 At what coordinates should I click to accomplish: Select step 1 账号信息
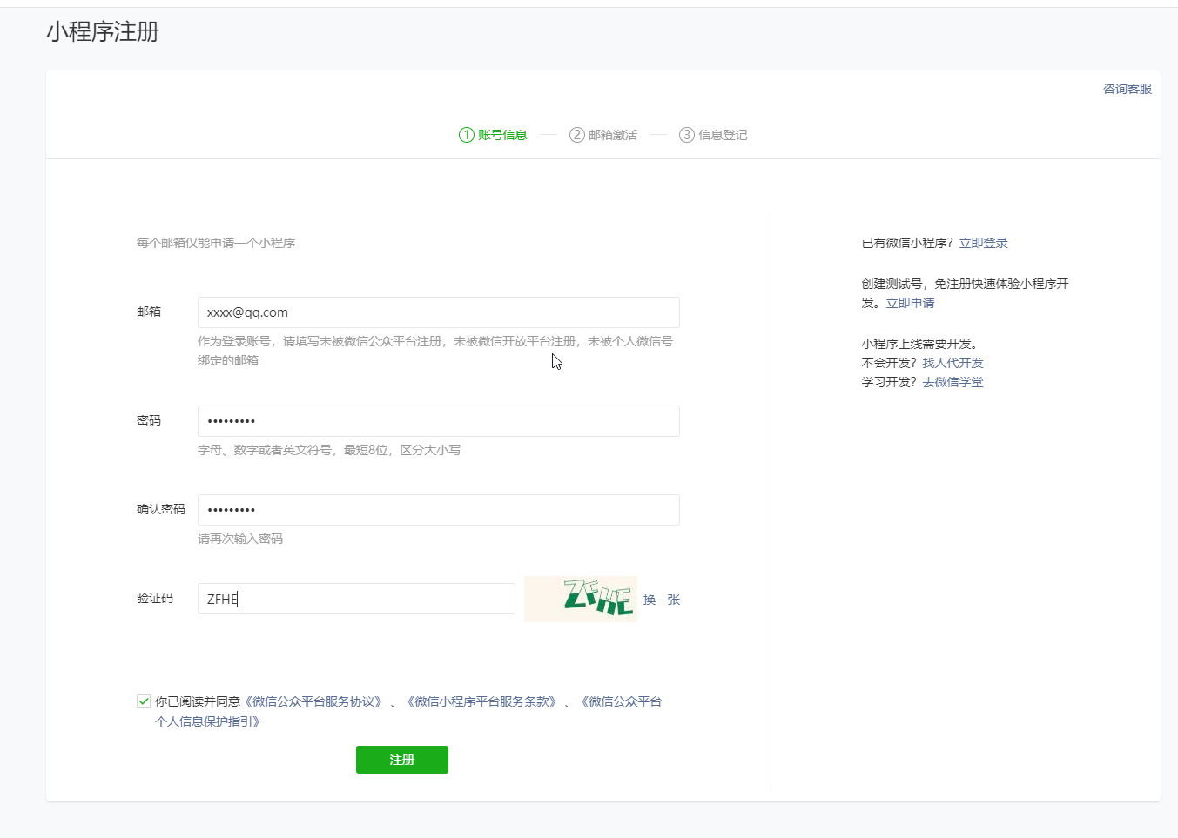tap(493, 135)
